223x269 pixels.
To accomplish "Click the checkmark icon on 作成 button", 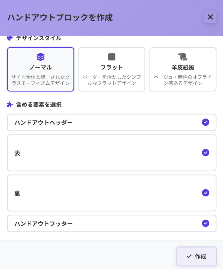I will 189,256.
